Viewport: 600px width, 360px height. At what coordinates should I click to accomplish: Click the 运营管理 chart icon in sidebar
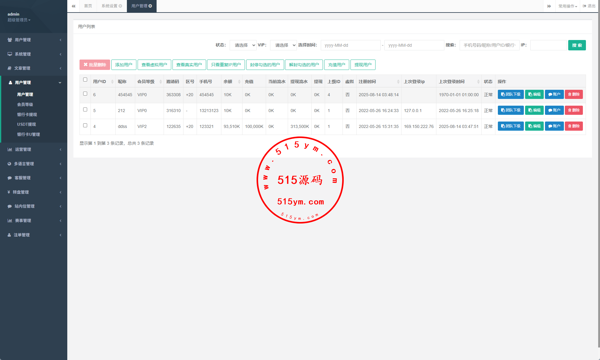tap(10, 150)
